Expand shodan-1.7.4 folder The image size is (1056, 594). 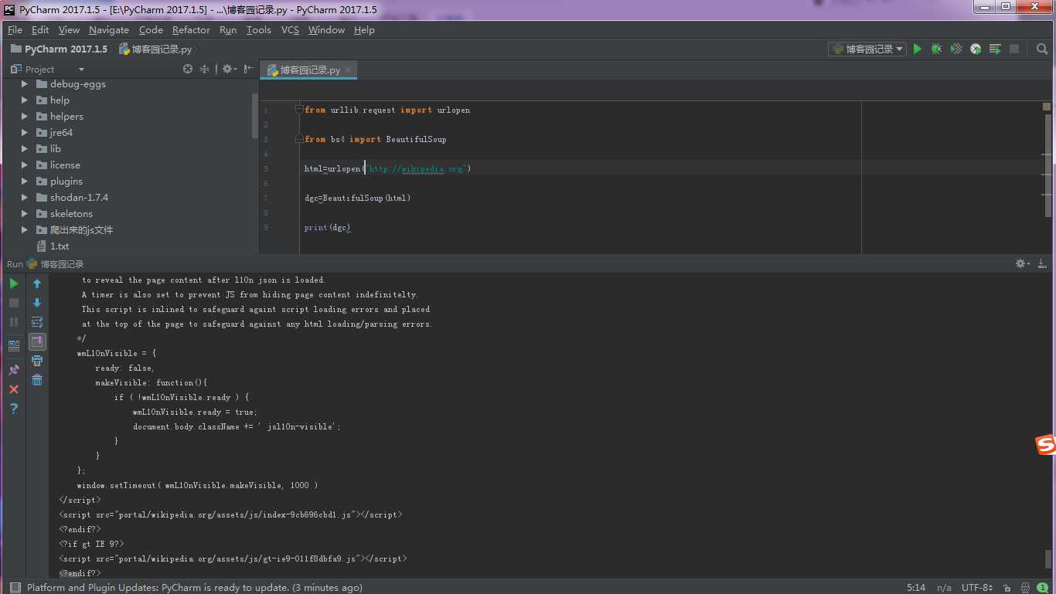25,197
